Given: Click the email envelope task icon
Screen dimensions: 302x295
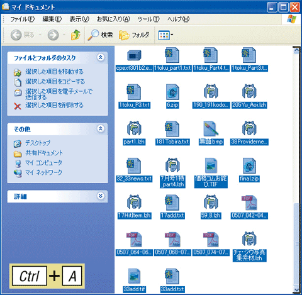Looking at the screenshot, I should click(x=18, y=92).
